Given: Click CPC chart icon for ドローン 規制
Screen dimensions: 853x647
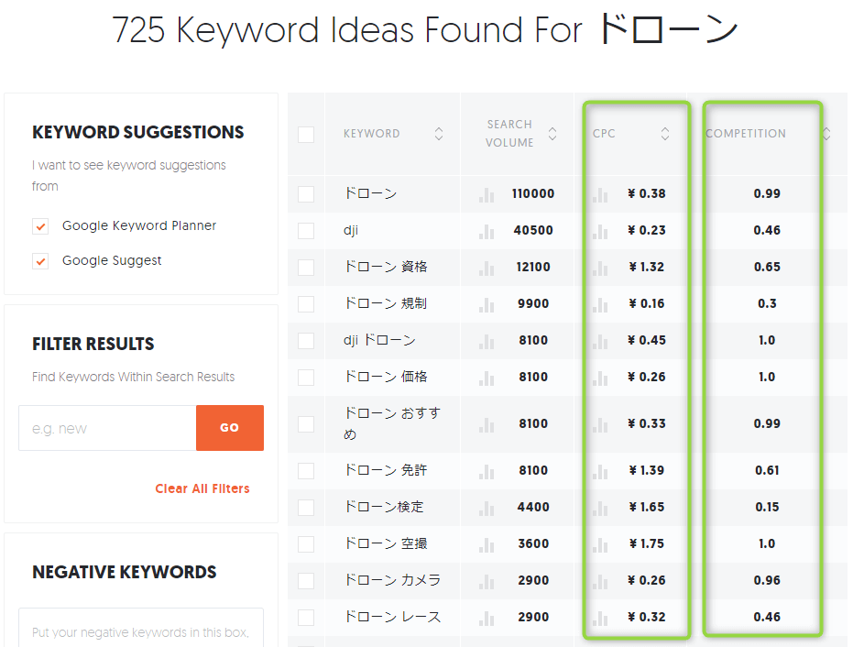Looking at the screenshot, I should pyautogui.click(x=600, y=304).
